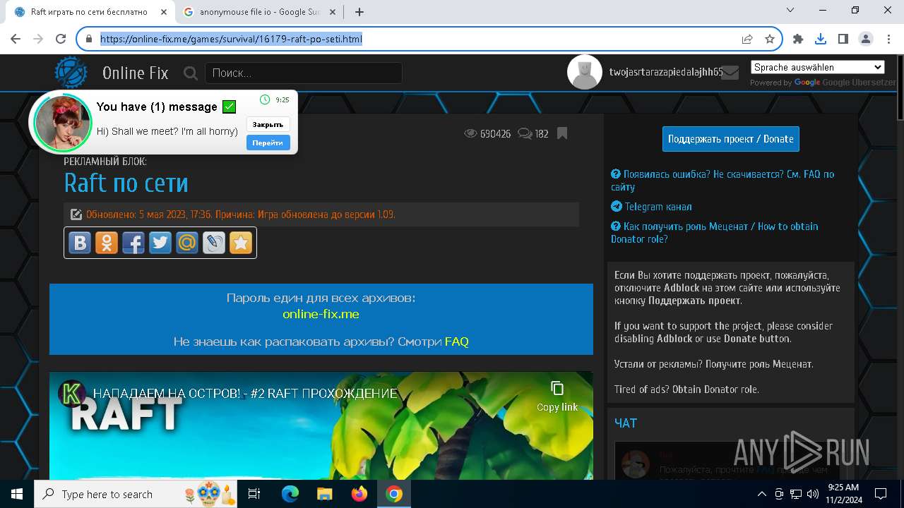Toggle Chrome side panel icon
The height and width of the screenshot is (508, 904).
(843, 39)
